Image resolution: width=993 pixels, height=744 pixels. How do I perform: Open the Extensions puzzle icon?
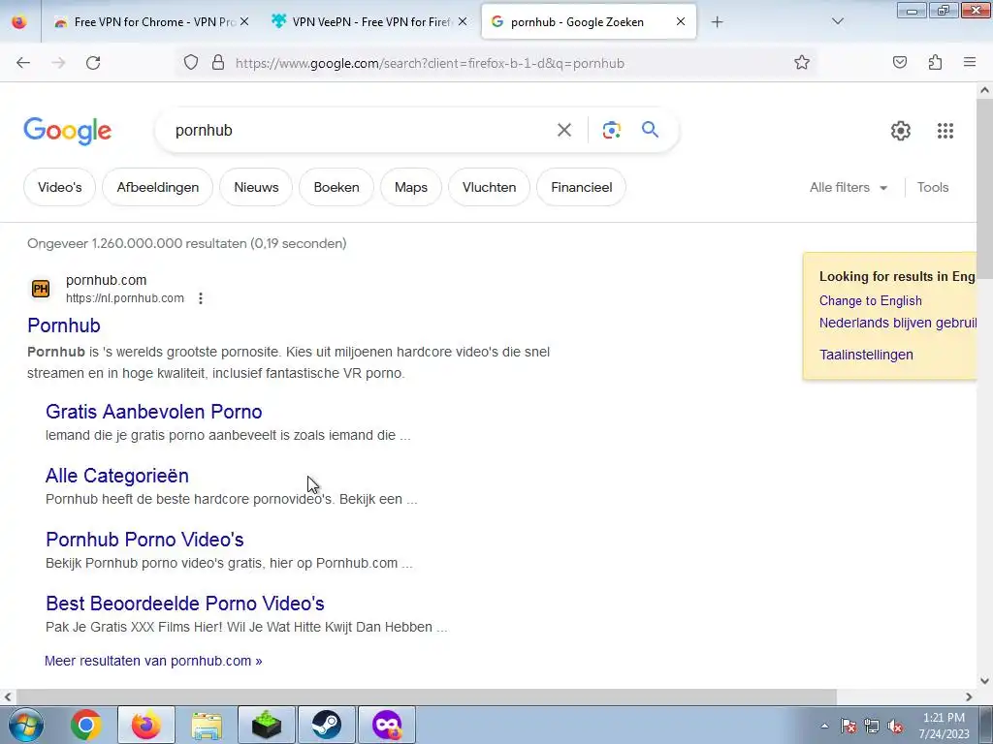[936, 62]
